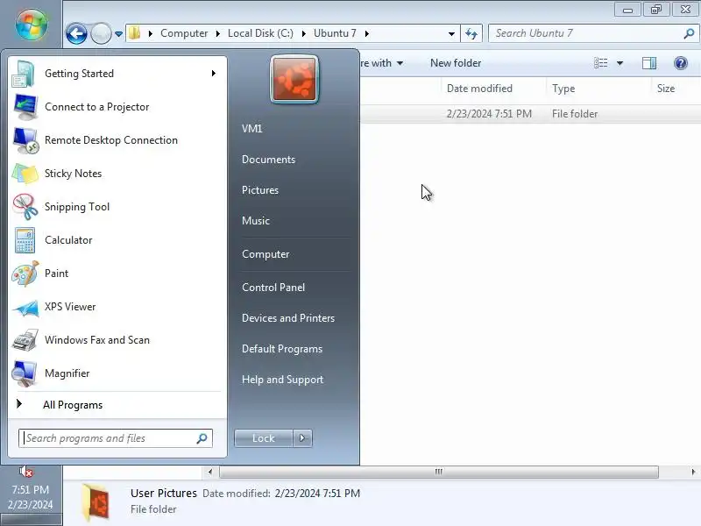701x526 pixels.
Task: Launch the Magnifier icon
Action: 25,373
